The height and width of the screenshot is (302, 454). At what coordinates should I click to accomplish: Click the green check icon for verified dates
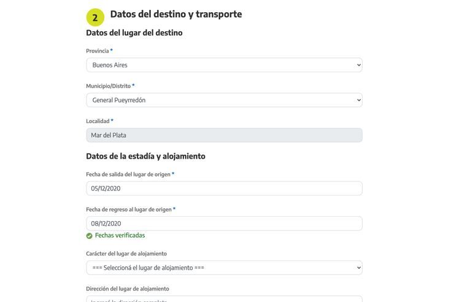click(90, 236)
